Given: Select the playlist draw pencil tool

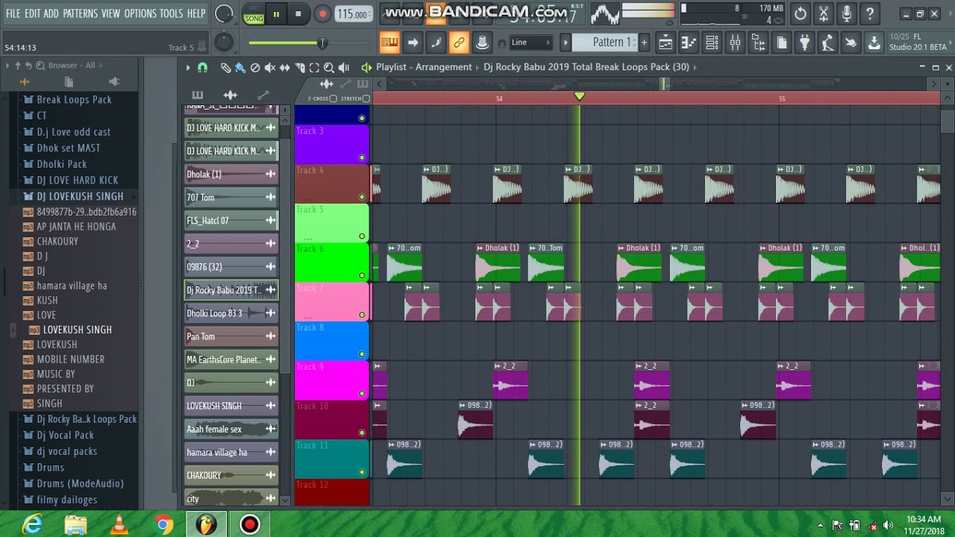Looking at the screenshot, I should pyautogui.click(x=225, y=67).
